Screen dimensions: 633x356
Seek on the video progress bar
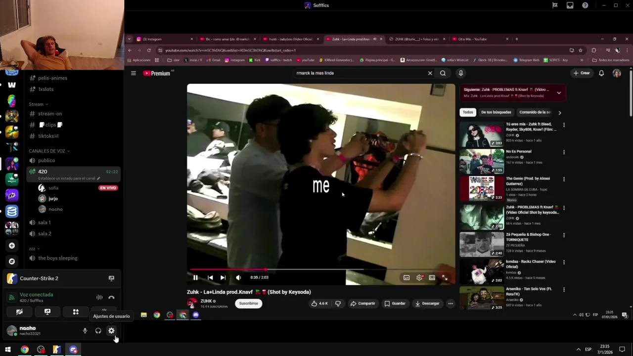320,269
